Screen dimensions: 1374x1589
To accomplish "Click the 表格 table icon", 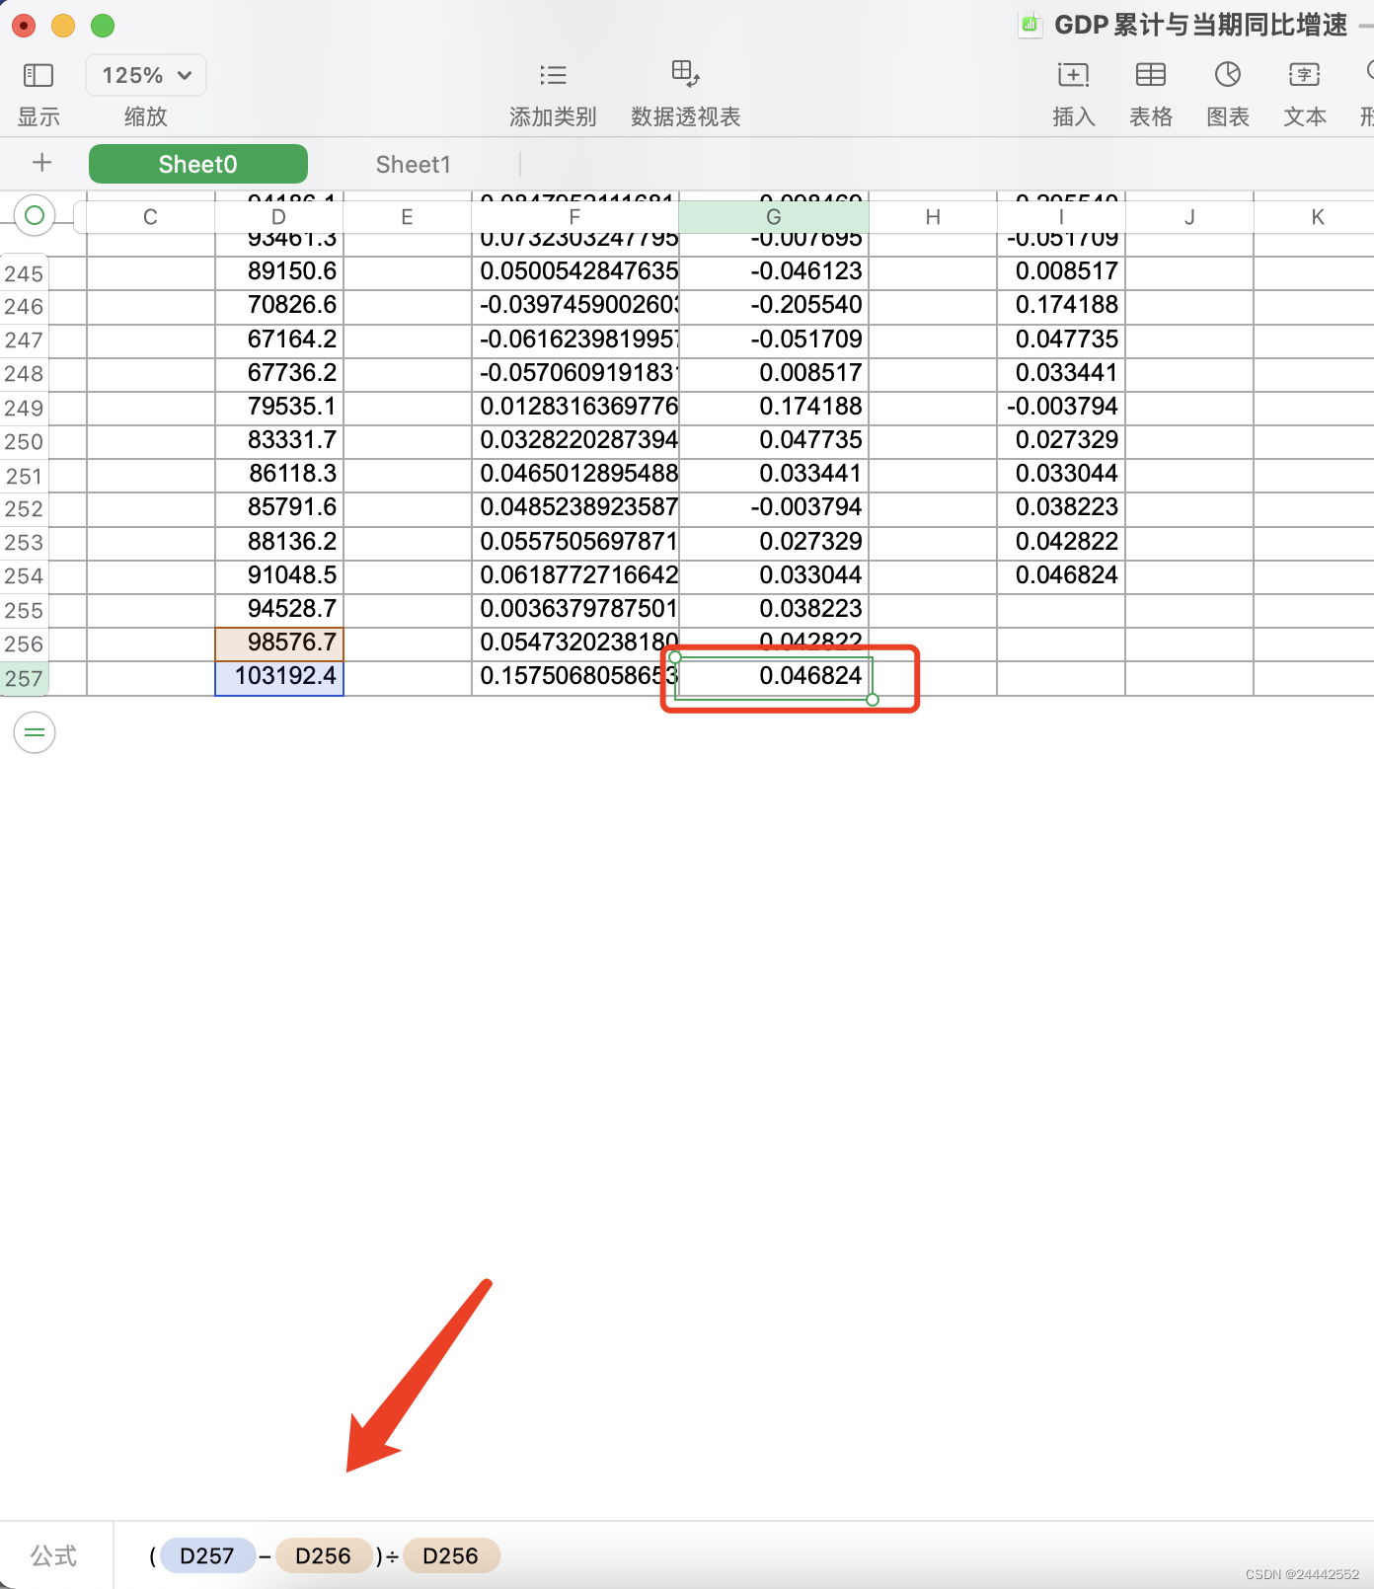I will 1150,75.
